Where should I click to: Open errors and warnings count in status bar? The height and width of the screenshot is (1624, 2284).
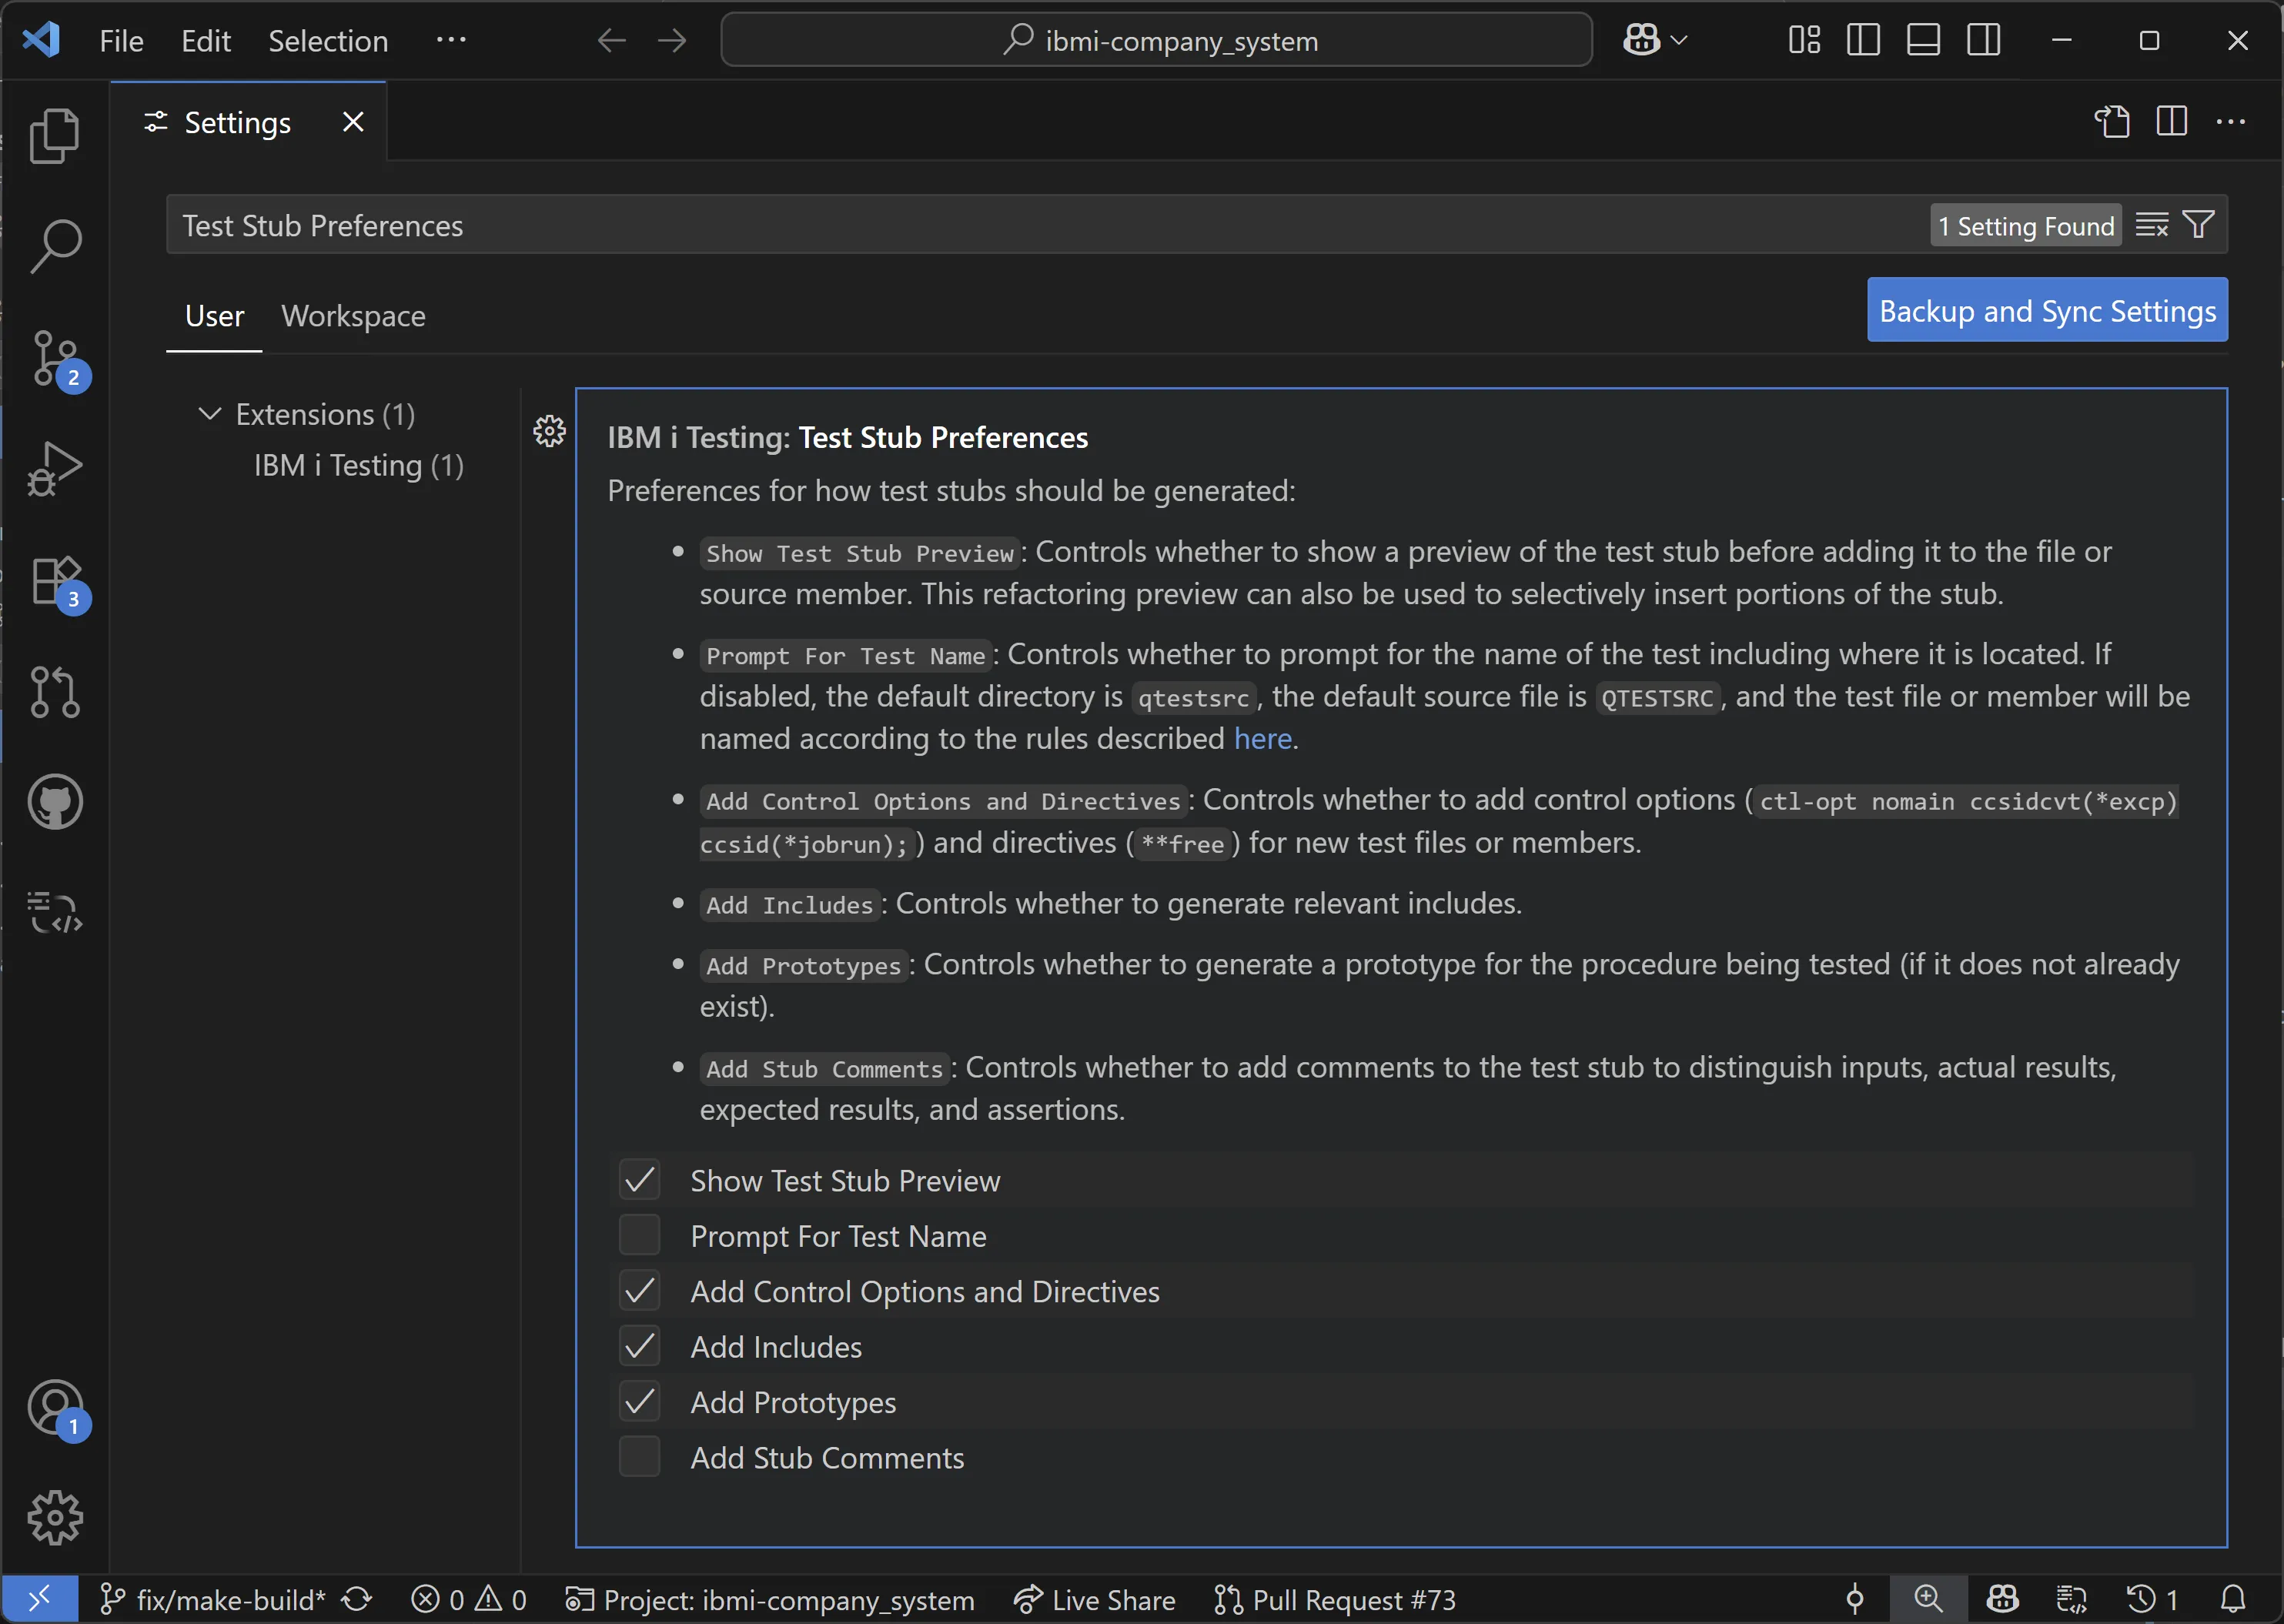coord(469,1599)
